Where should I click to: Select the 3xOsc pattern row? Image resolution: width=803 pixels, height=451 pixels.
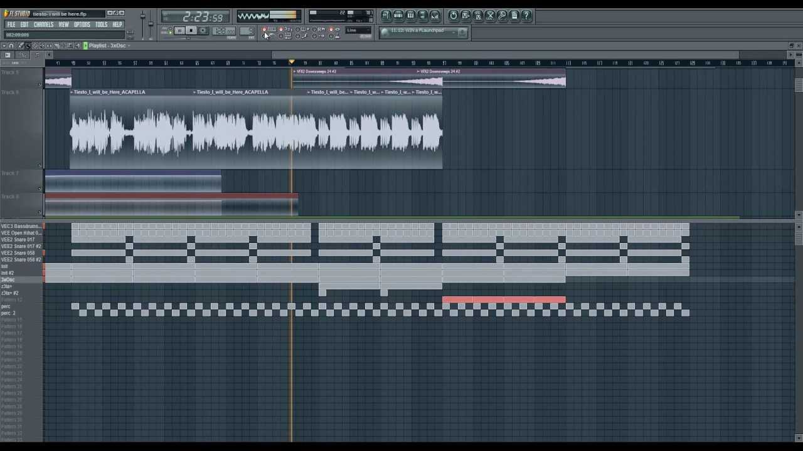pyautogui.click(x=21, y=279)
